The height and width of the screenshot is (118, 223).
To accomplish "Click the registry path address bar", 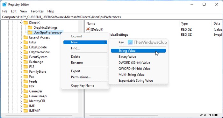I will coord(111,17).
